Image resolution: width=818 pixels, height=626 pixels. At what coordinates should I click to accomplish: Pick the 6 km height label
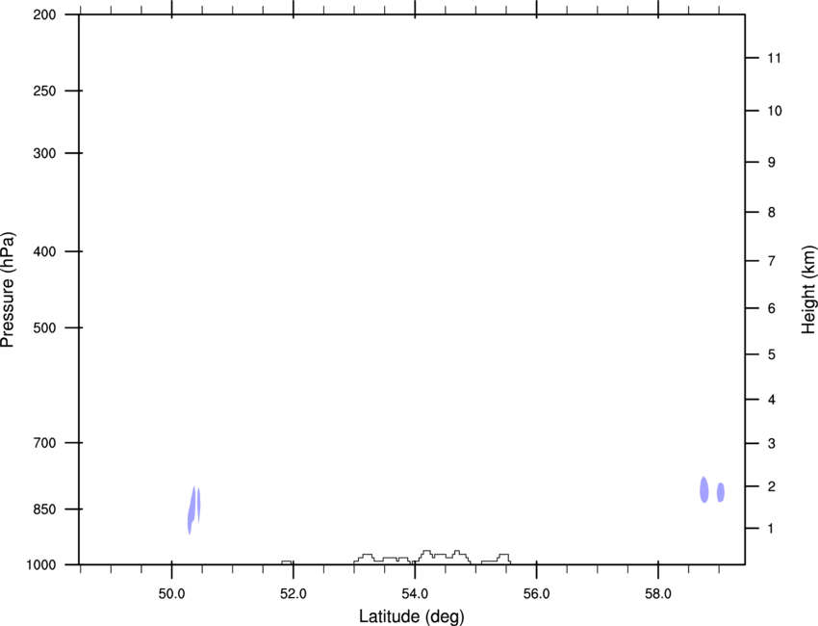point(772,308)
